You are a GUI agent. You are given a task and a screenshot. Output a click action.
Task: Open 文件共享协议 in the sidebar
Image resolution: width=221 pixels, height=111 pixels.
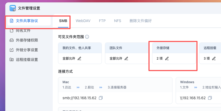point(27,21)
